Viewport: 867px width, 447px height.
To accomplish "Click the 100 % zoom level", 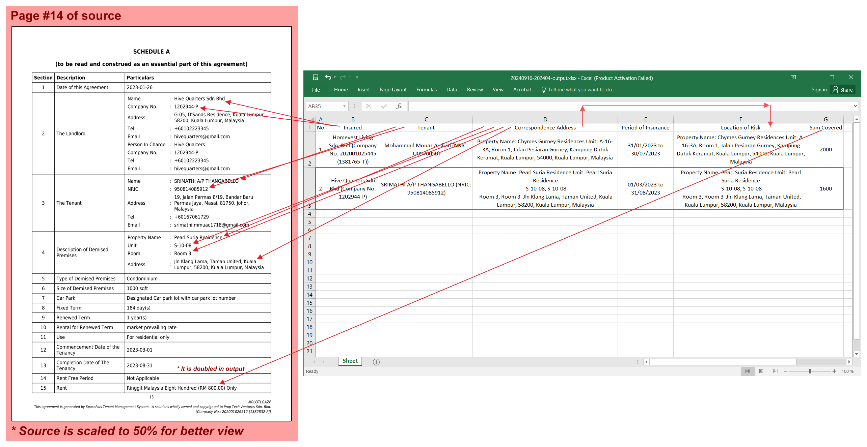I will pos(848,371).
